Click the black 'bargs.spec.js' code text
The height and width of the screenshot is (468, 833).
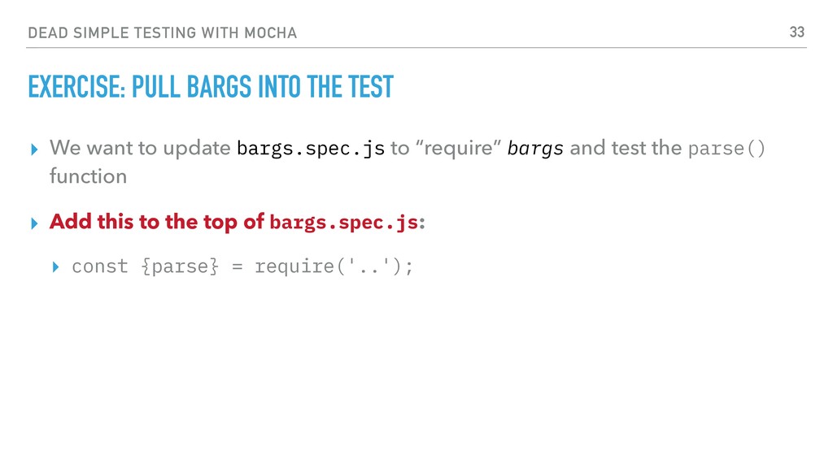[311, 149]
